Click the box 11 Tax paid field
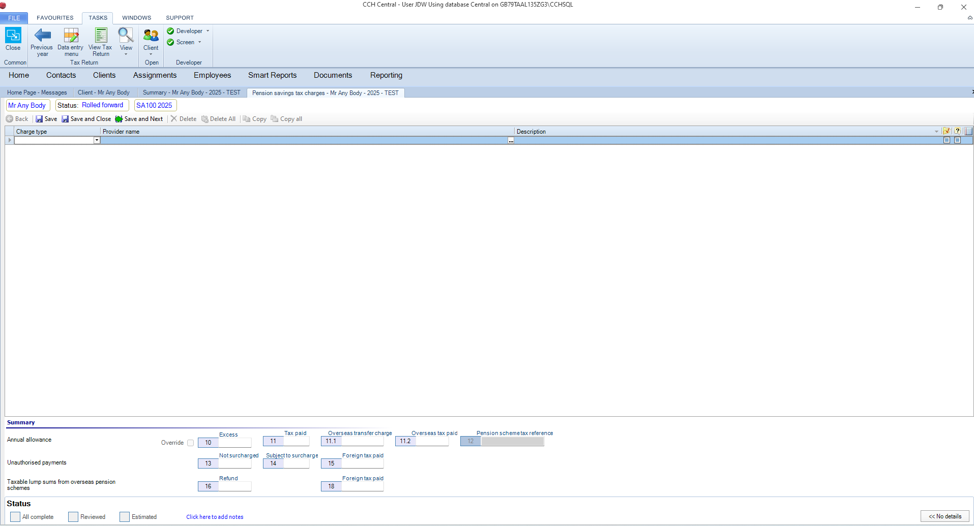Viewport: 974px width, 526px height. [297, 441]
